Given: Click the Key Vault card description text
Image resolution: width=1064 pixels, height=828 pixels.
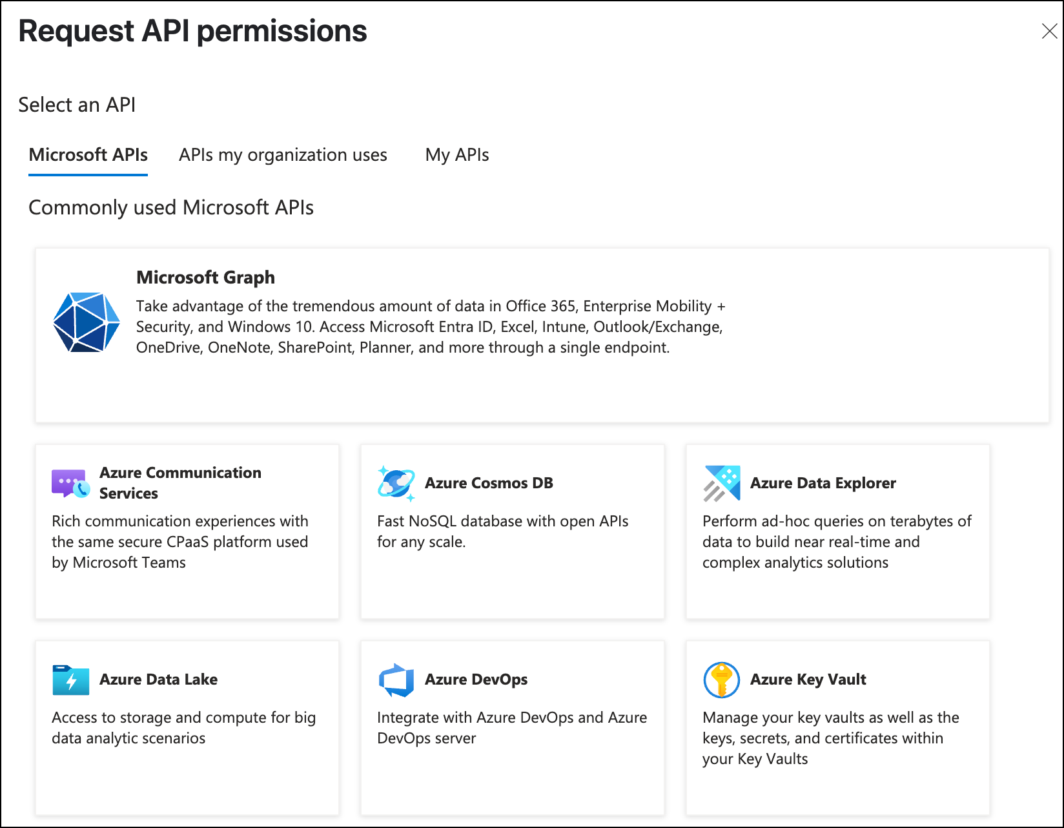Looking at the screenshot, I should click(x=830, y=738).
